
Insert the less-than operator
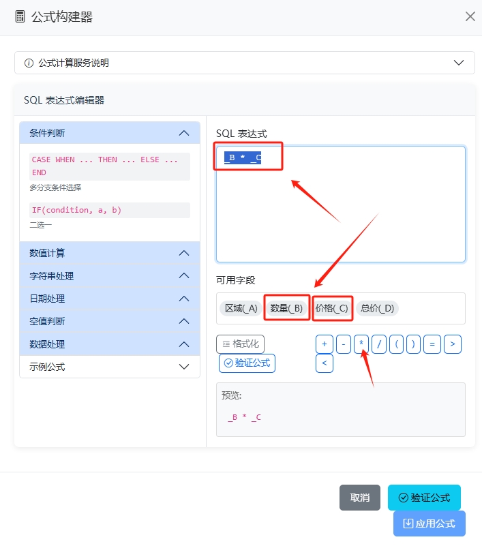click(325, 363)
